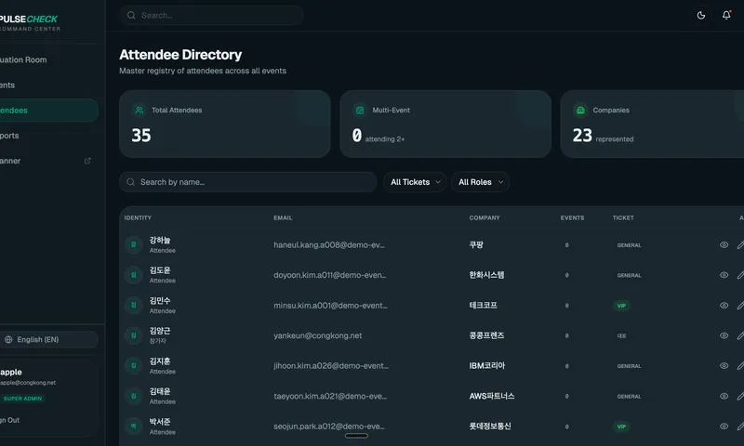
Task: Click the Multi-Event calendar icon
Action: (x=360, y=110)
